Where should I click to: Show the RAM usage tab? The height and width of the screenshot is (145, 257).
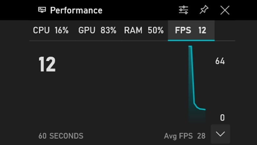tap(144, 31)
